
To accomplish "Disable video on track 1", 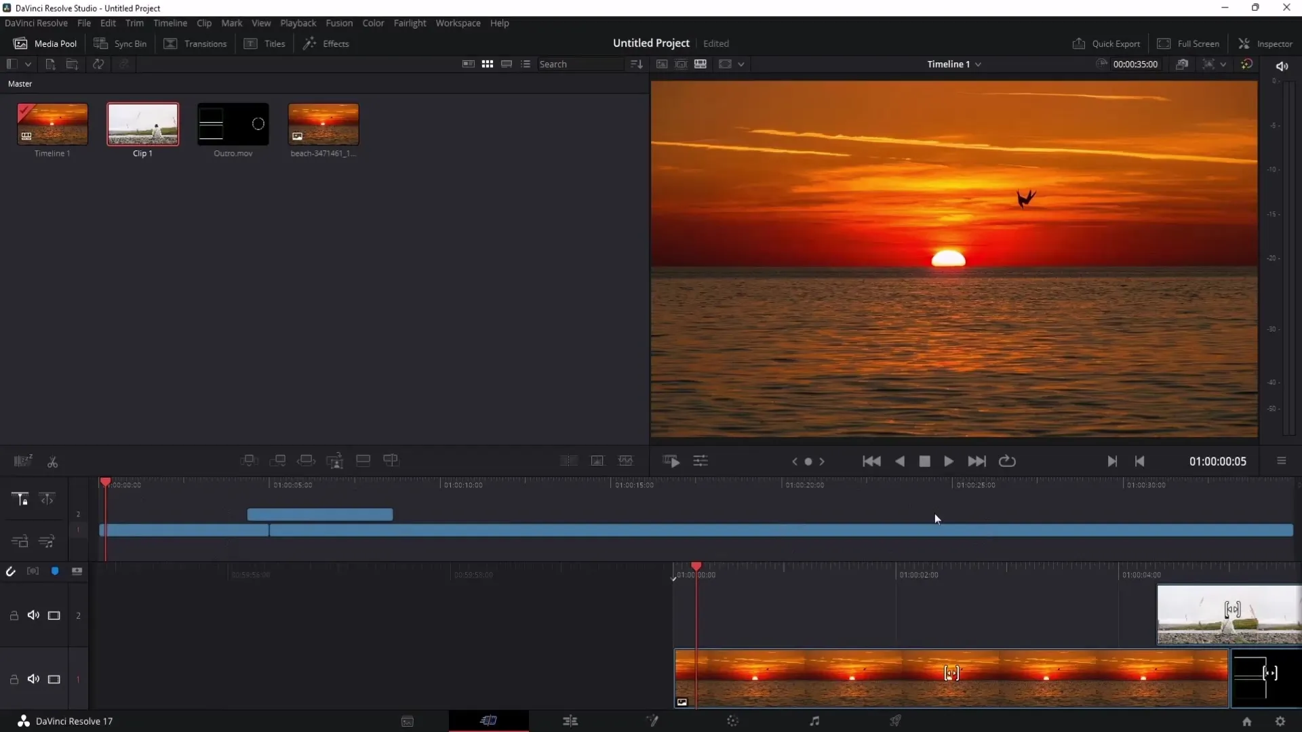I will 54,679.
